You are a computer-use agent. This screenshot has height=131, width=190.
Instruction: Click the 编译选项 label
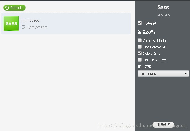point(146,32)
